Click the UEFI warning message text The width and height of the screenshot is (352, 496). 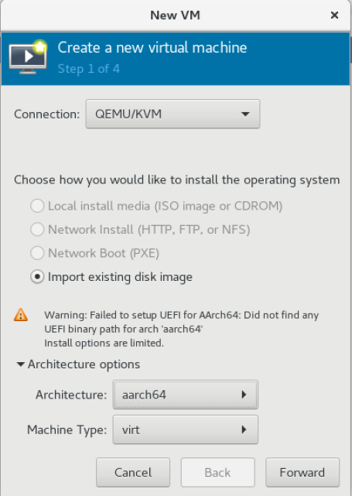[182, 329]
